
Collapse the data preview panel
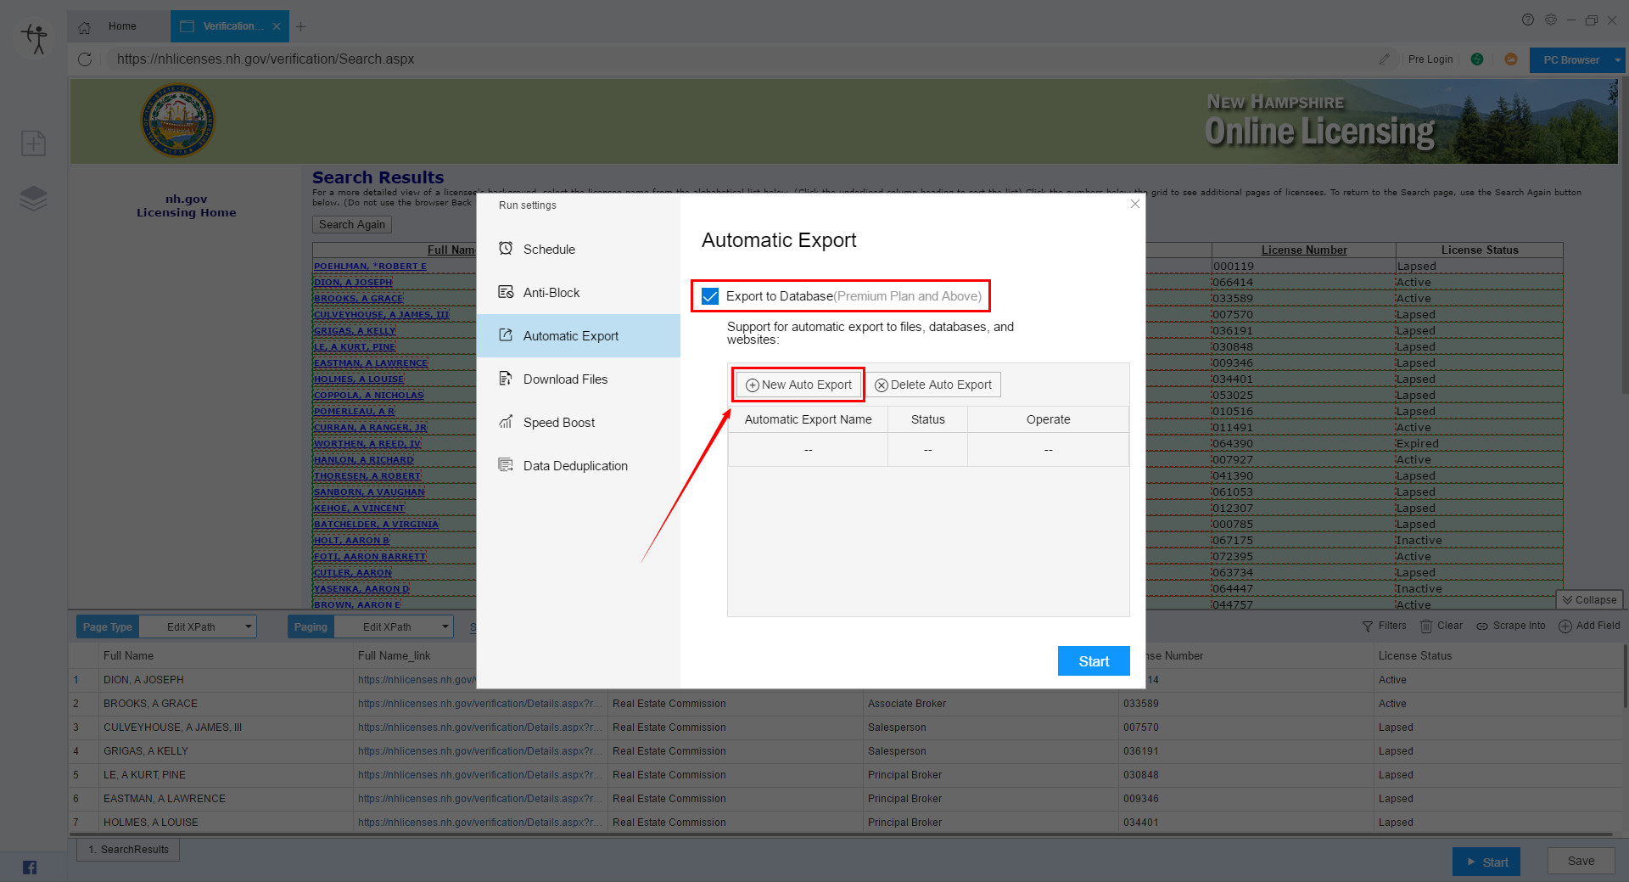coord(1589,599)
